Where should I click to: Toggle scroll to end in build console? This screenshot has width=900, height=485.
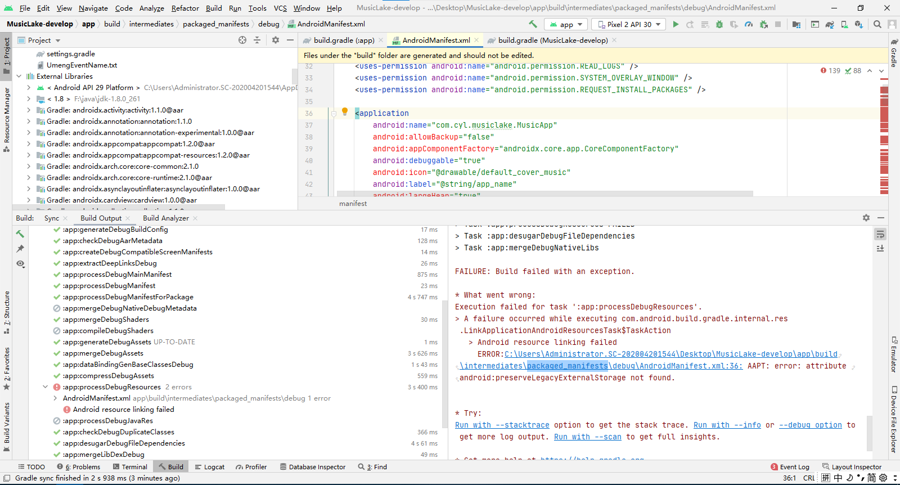880,248
